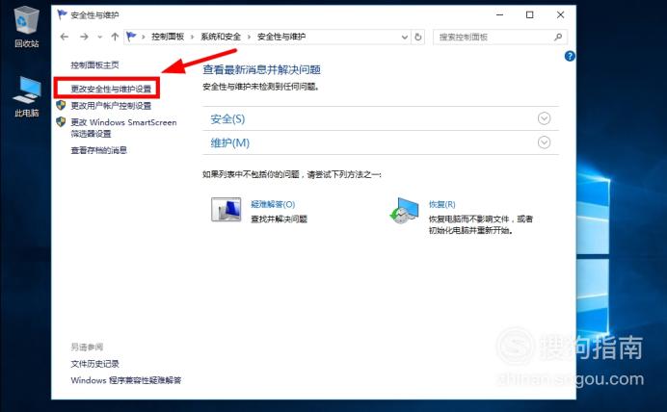Open 更改 Windows SmartScreen 筛选器设置 link
Screen dimensions: 667x412
(123, 128)
